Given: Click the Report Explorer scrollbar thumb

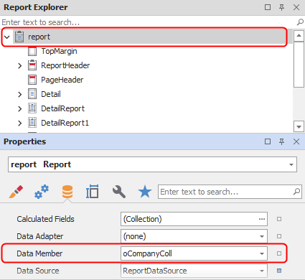Looking at the screenshot, I should 299,65.
